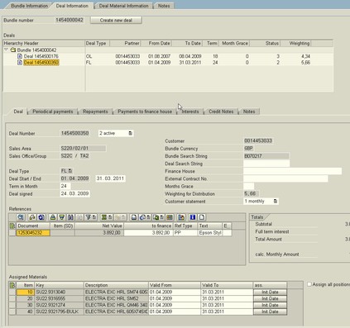Click the Totals panel tab label
The height and width of the screenshot is (328, 350).
pyautogui.click(x=257, y=217)
